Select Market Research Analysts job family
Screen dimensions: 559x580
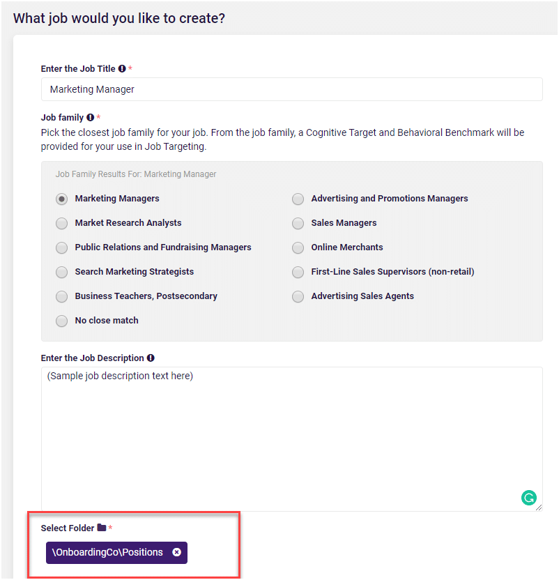click(62, 223)
